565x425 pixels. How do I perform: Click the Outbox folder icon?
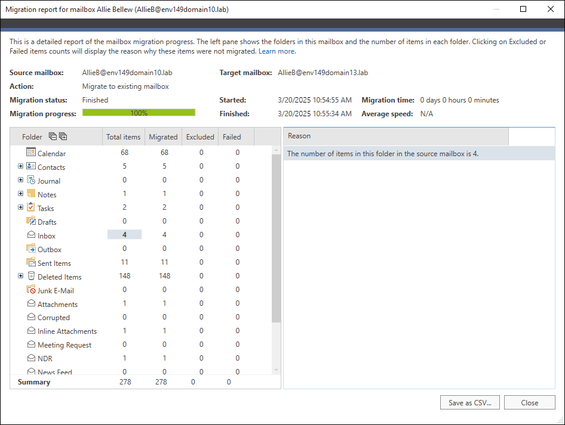point(31,249)
